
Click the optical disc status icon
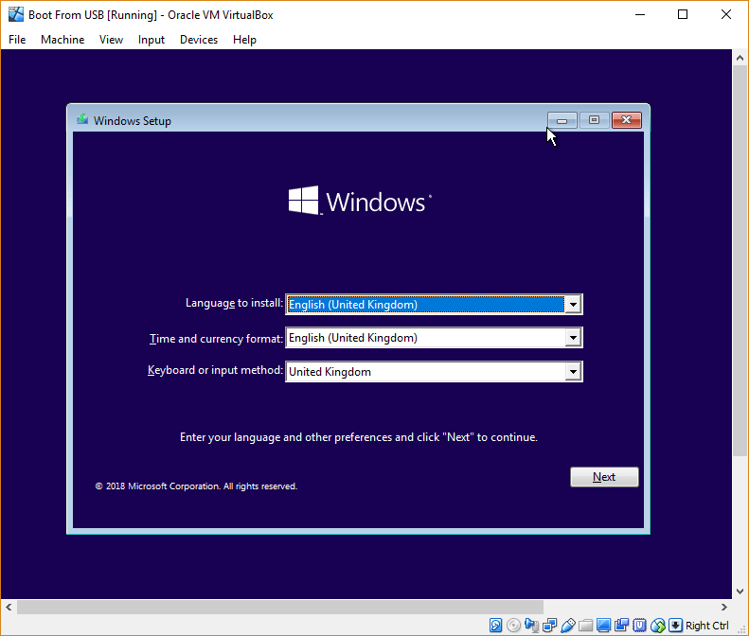click(513, 625)
